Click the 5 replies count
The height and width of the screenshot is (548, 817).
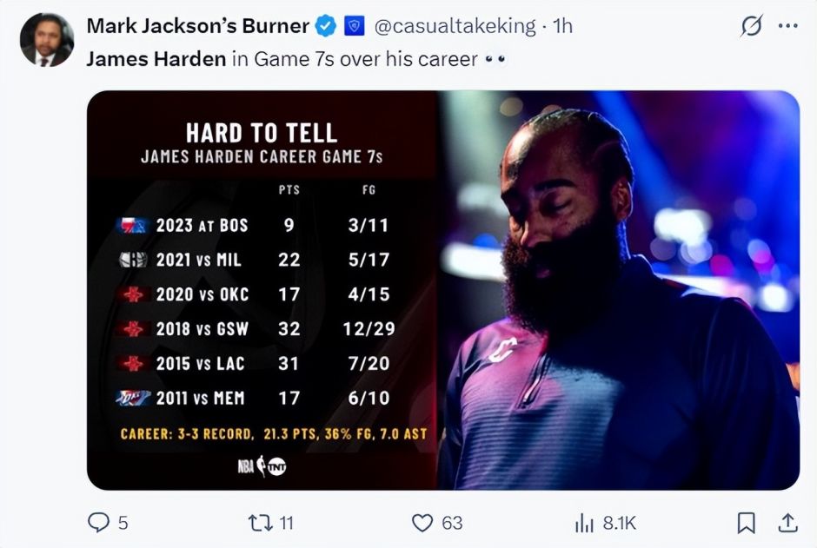click(x=123, y=523)
